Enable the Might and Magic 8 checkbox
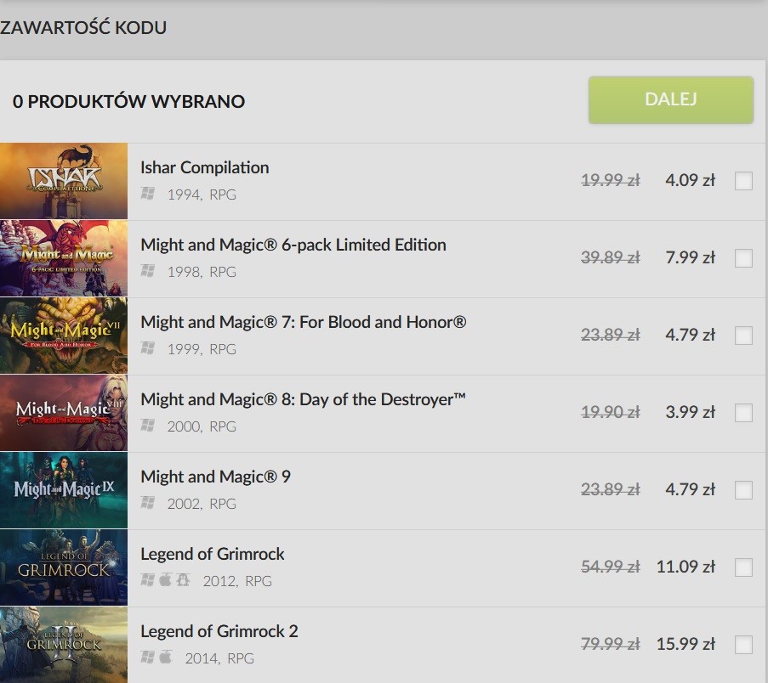This screenshot has height=683, width=768. point(743,413)
